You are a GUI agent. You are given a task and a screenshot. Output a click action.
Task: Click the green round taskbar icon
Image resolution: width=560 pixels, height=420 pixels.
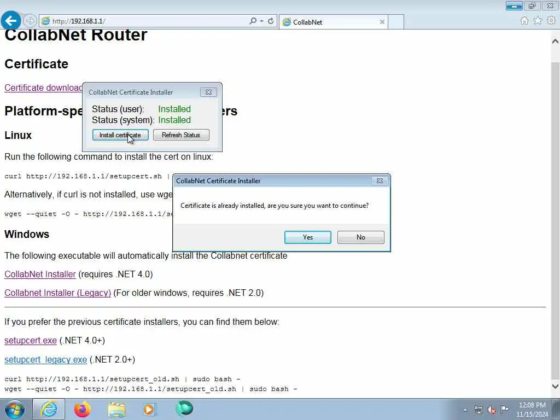pos(184,409)
